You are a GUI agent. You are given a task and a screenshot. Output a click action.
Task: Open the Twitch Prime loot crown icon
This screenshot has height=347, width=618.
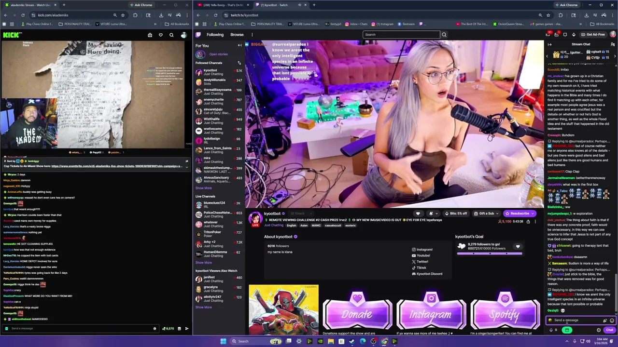[548, 35]
